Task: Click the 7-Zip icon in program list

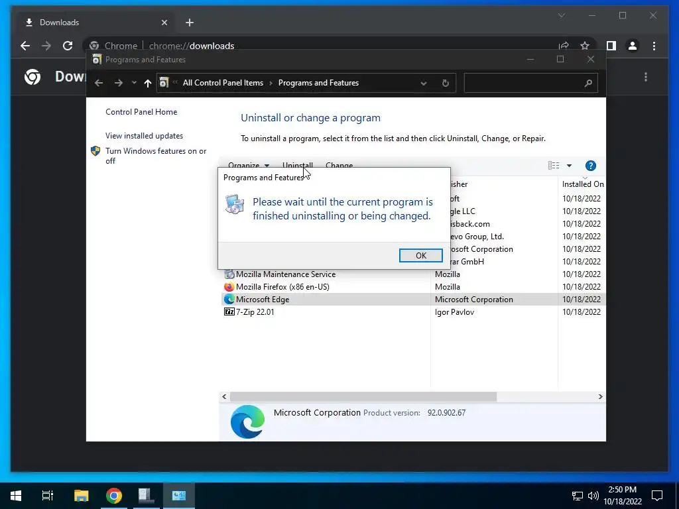Action: 229,311
